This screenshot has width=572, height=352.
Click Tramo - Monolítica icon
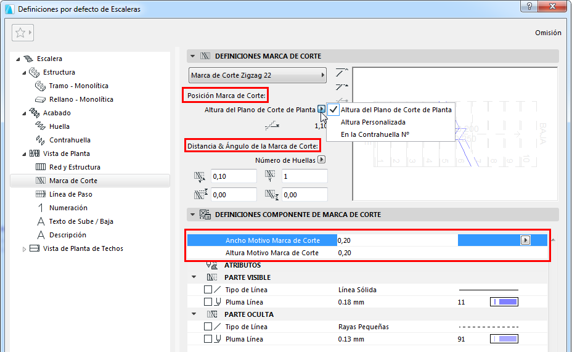40,86
